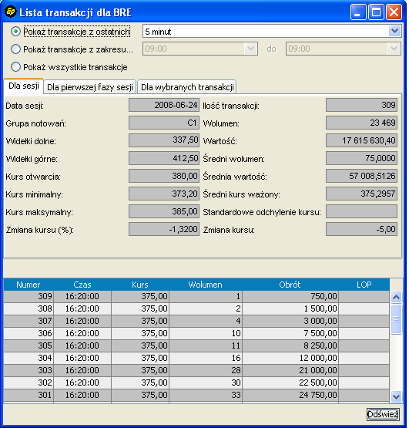This screenshot has height=428, width=409.
Task: Expand the range start time 09:00 dropdown
Action: coord(250,49)
